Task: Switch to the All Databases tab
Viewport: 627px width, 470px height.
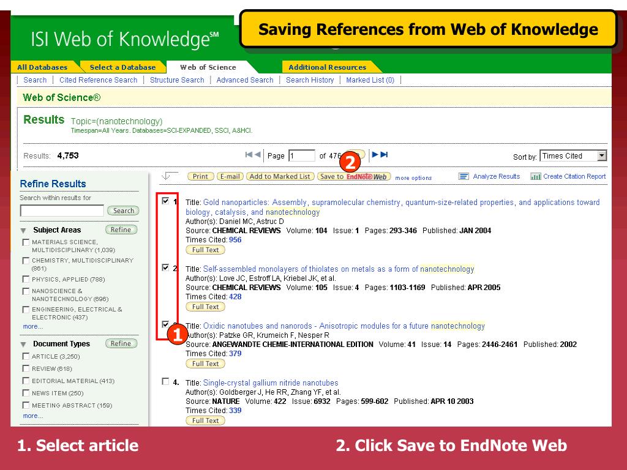Action: (42, 67)
